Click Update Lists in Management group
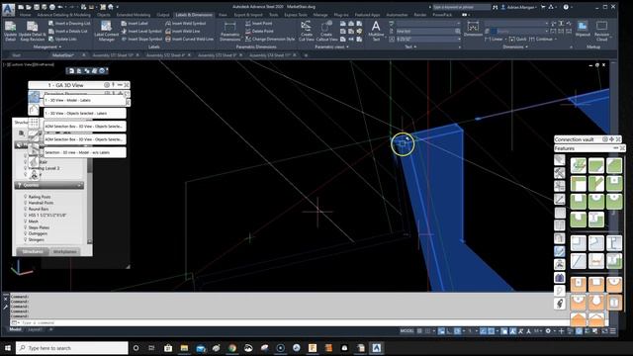This screenshot has height=356, width=633. click(x=62, y=40)
